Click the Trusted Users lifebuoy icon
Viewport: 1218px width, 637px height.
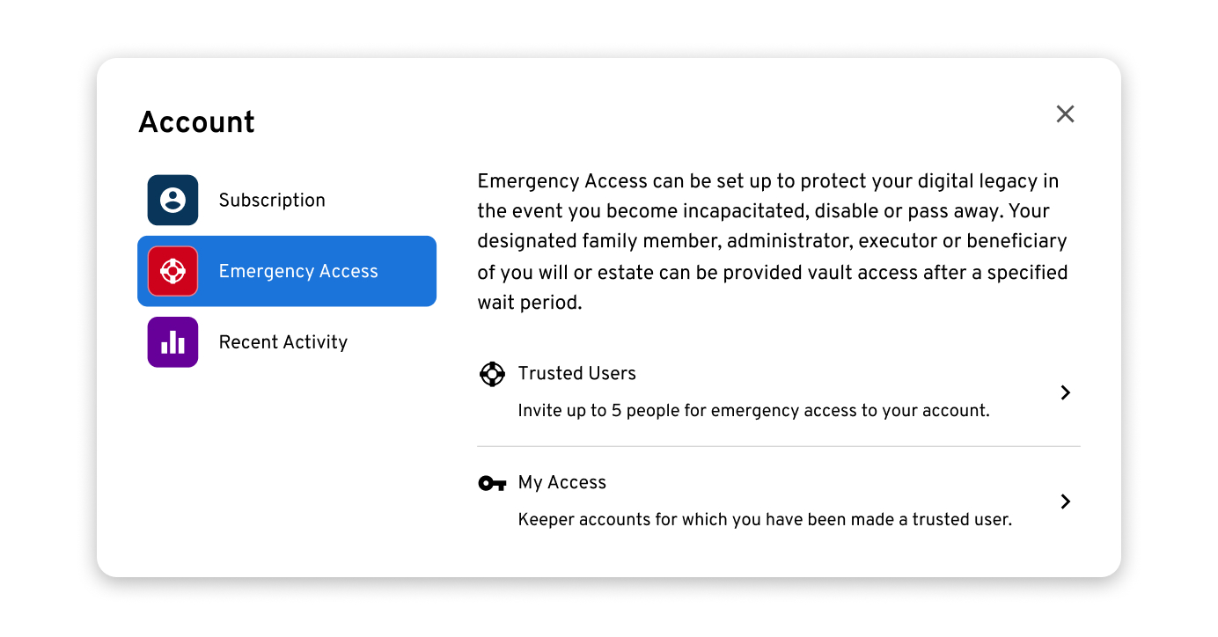click(x=492, y=374)
